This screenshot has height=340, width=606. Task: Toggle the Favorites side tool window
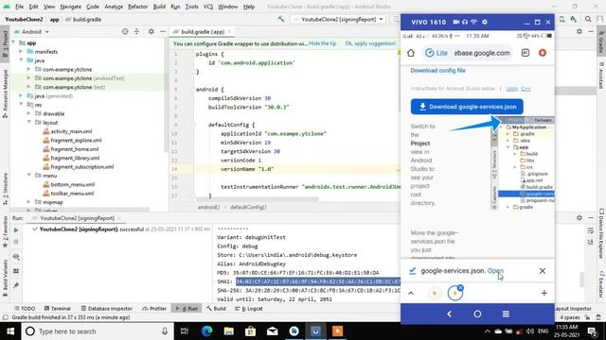[x=5, y=231]
